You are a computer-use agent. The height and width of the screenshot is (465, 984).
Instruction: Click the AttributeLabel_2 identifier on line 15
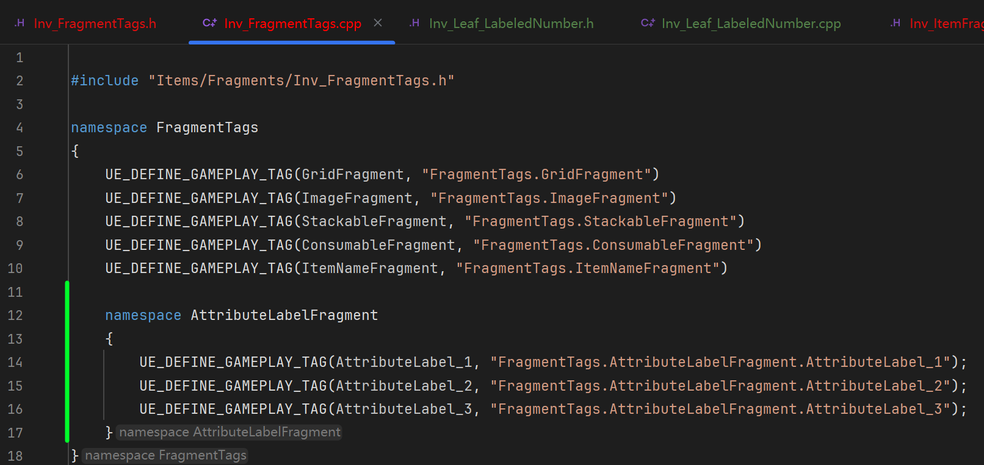click(x=403, y=386)
